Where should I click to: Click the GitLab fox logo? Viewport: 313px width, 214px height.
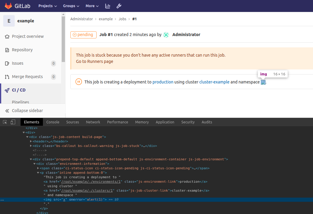[x=8, y=6]
